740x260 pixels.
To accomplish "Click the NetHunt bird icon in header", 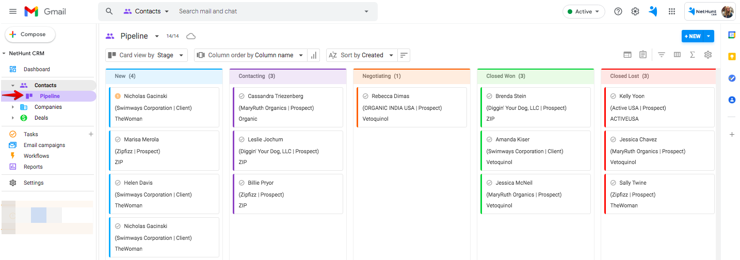I will click(x=653, y=11).
